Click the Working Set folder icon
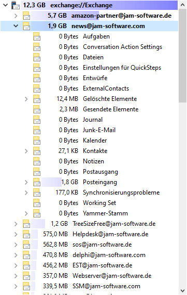187x295 pixels. coord(37,203)
